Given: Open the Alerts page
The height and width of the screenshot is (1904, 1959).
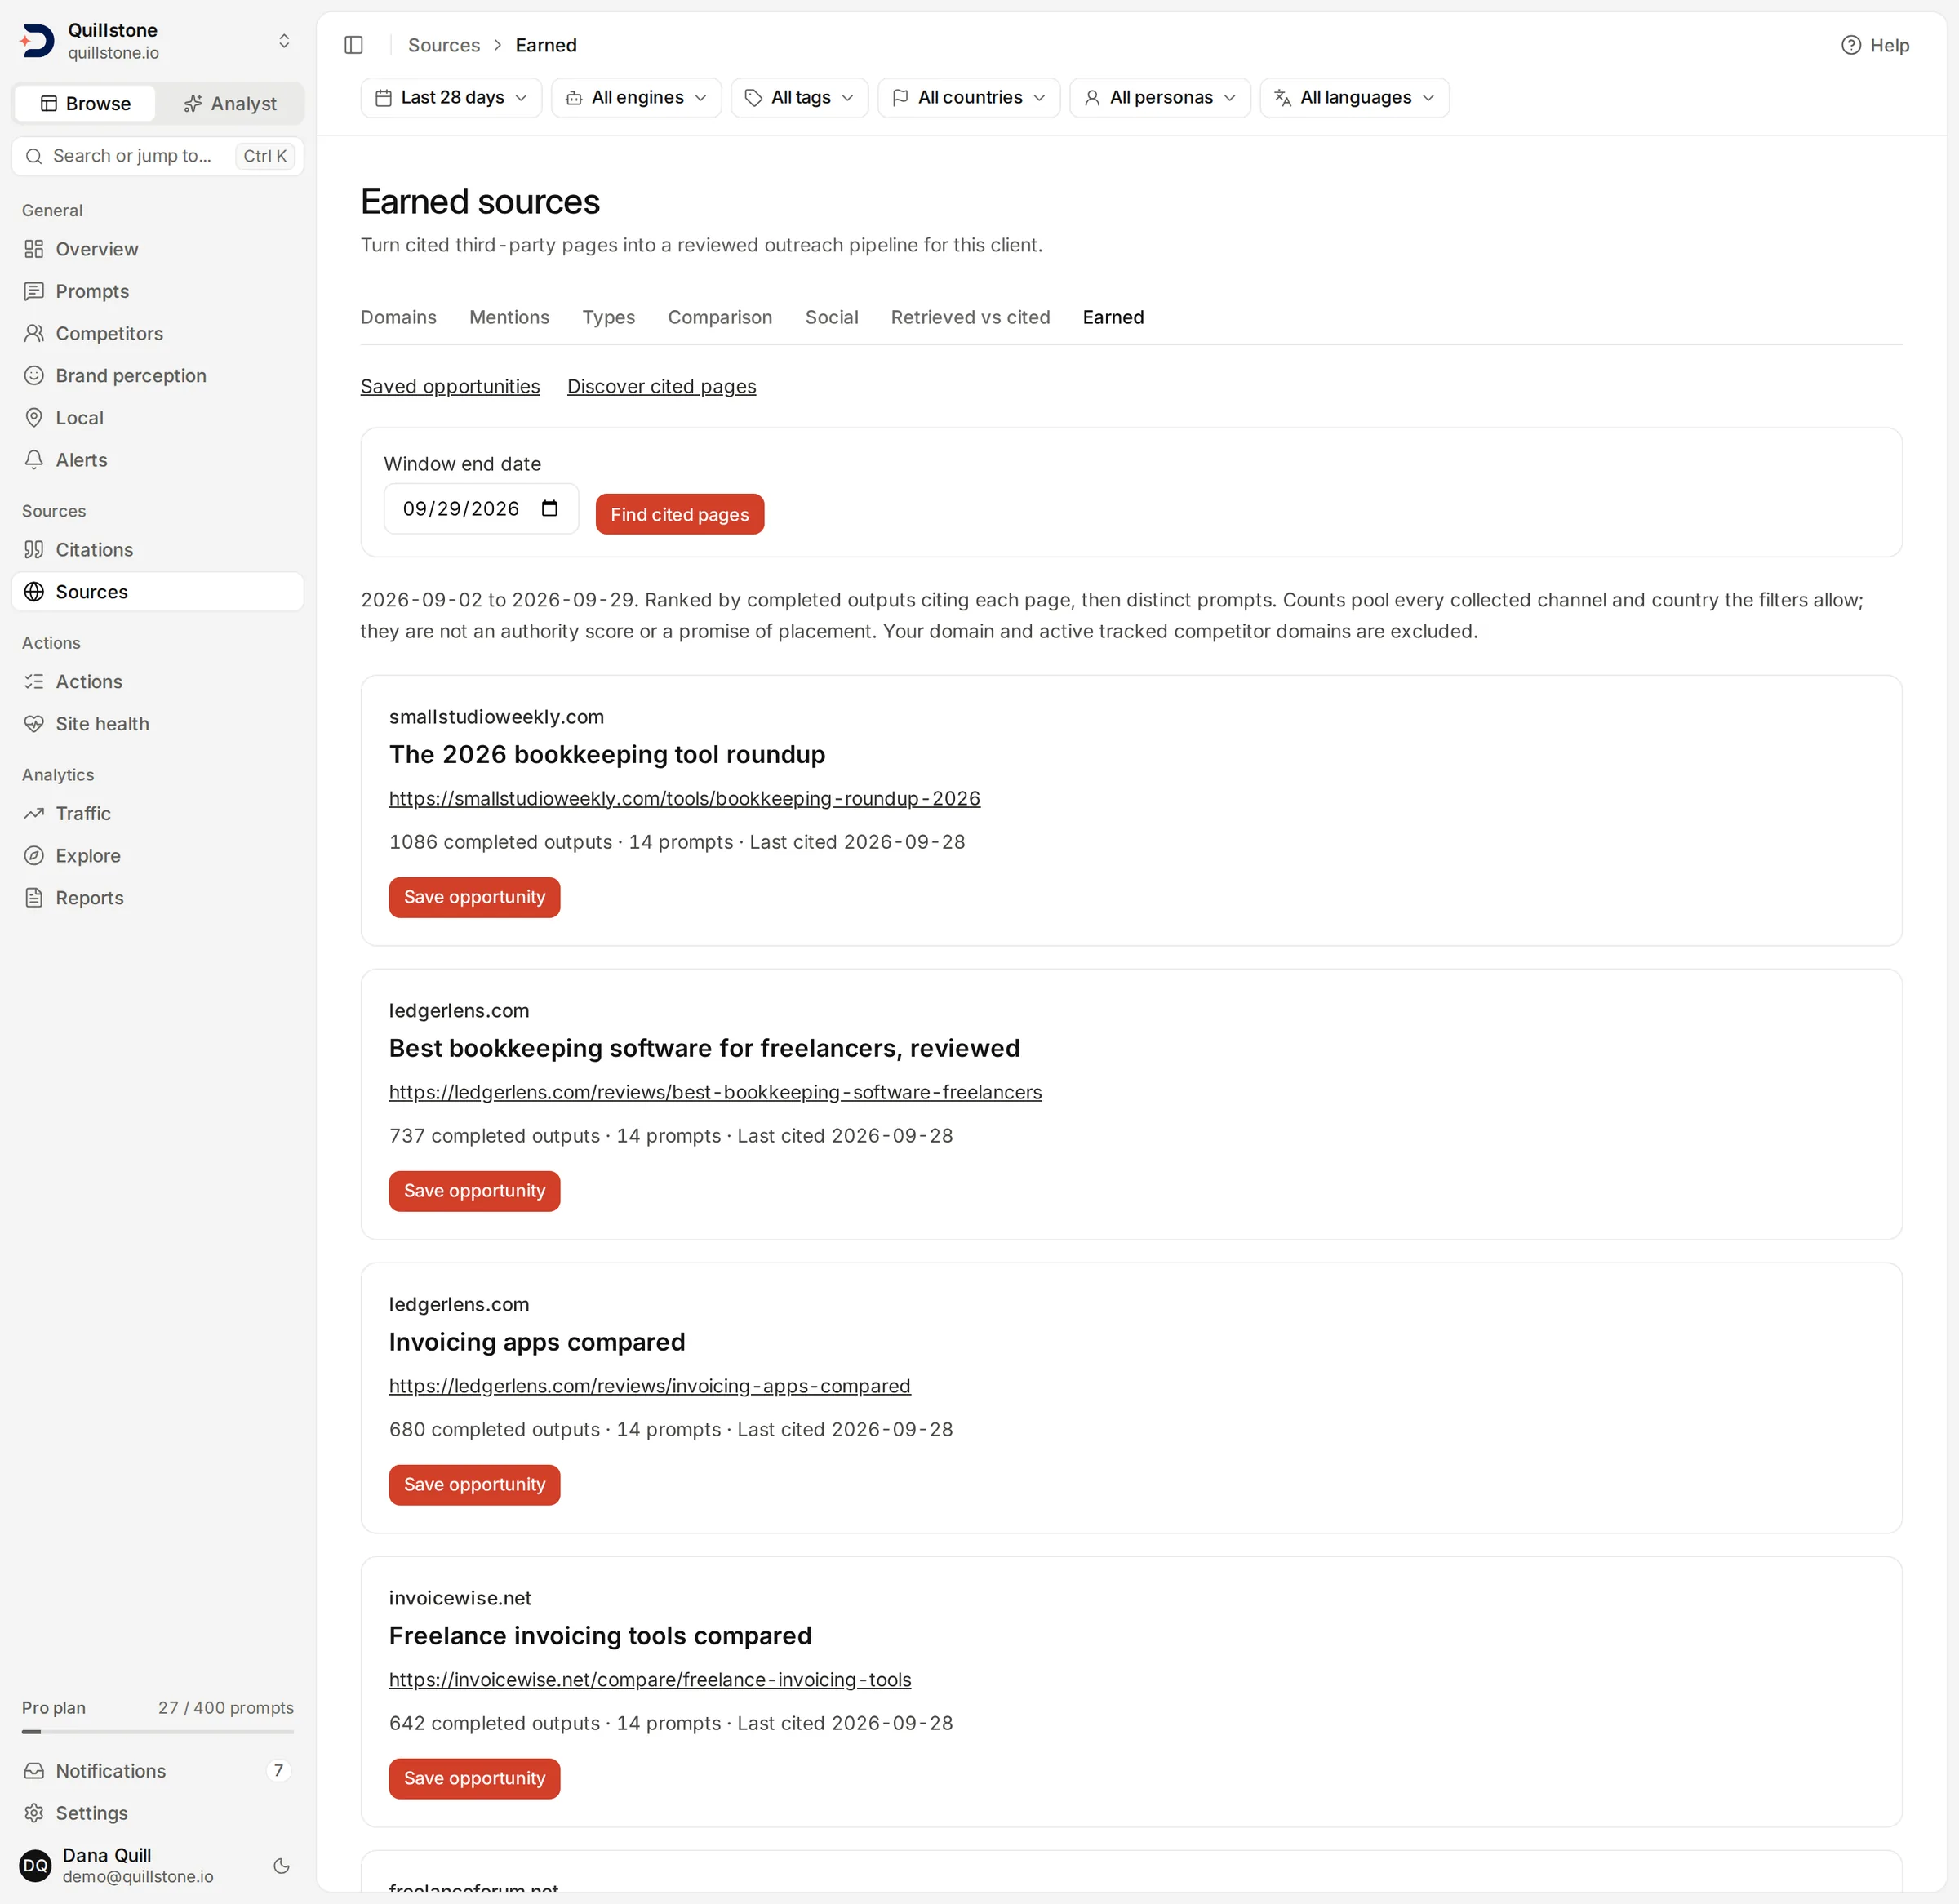Looking at the screenshot, I should (157, 460).
